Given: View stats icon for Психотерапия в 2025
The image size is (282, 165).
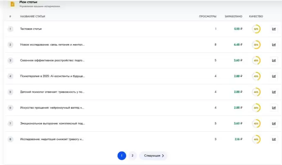Looking at the screenshot, I should (274, 76).
